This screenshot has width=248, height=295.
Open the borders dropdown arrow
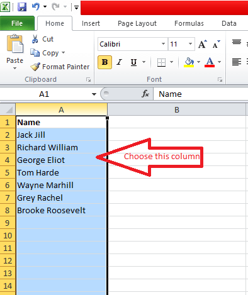click(x=172, y=62)
